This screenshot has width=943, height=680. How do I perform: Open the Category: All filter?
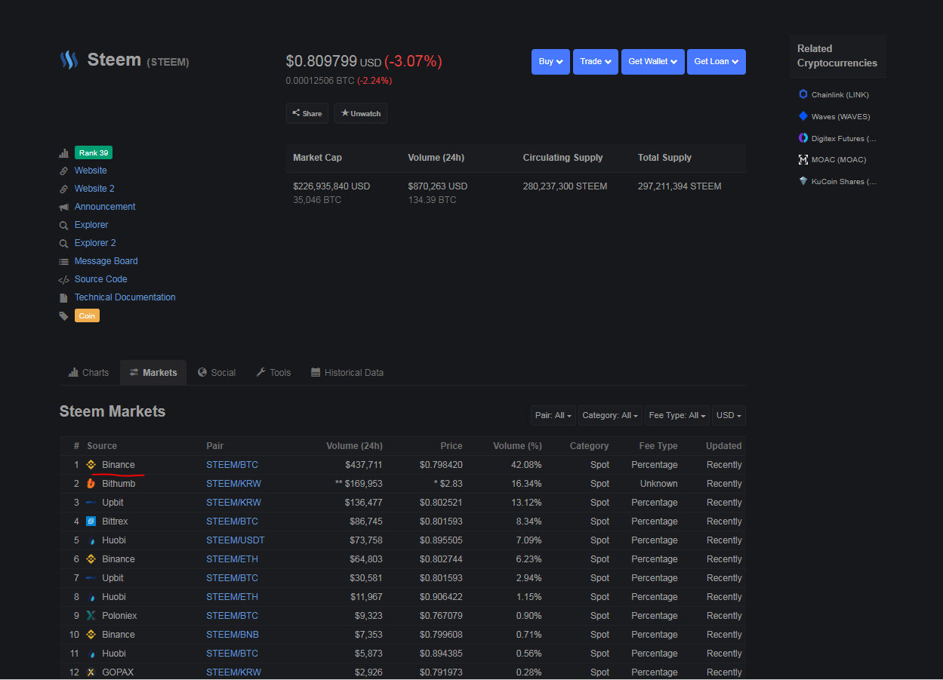click(x=610, y=416)
